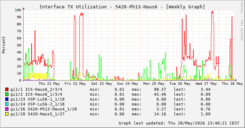This screenshot has width=245, height=128.
Task: Click the 'Sat 23 May' x-axis label
Action: coord(102,84)
